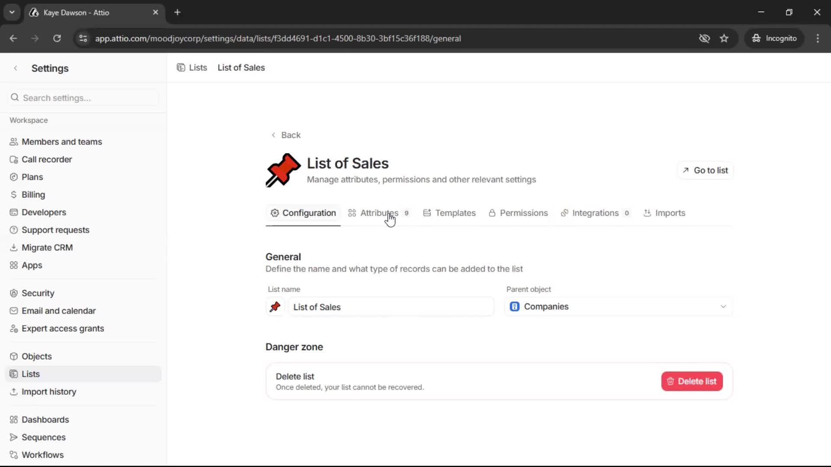Open Dashboards from the sidebar

(x=45, y=419)
